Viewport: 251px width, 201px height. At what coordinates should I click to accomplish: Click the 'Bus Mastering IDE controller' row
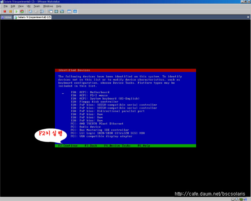click(100, 130)
